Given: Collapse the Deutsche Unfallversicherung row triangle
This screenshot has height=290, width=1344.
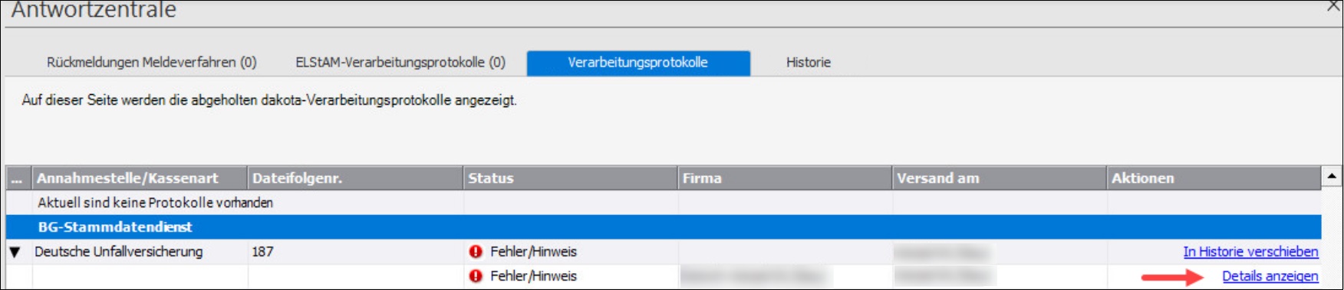Looking at the screenshot, I should (15, 252).
